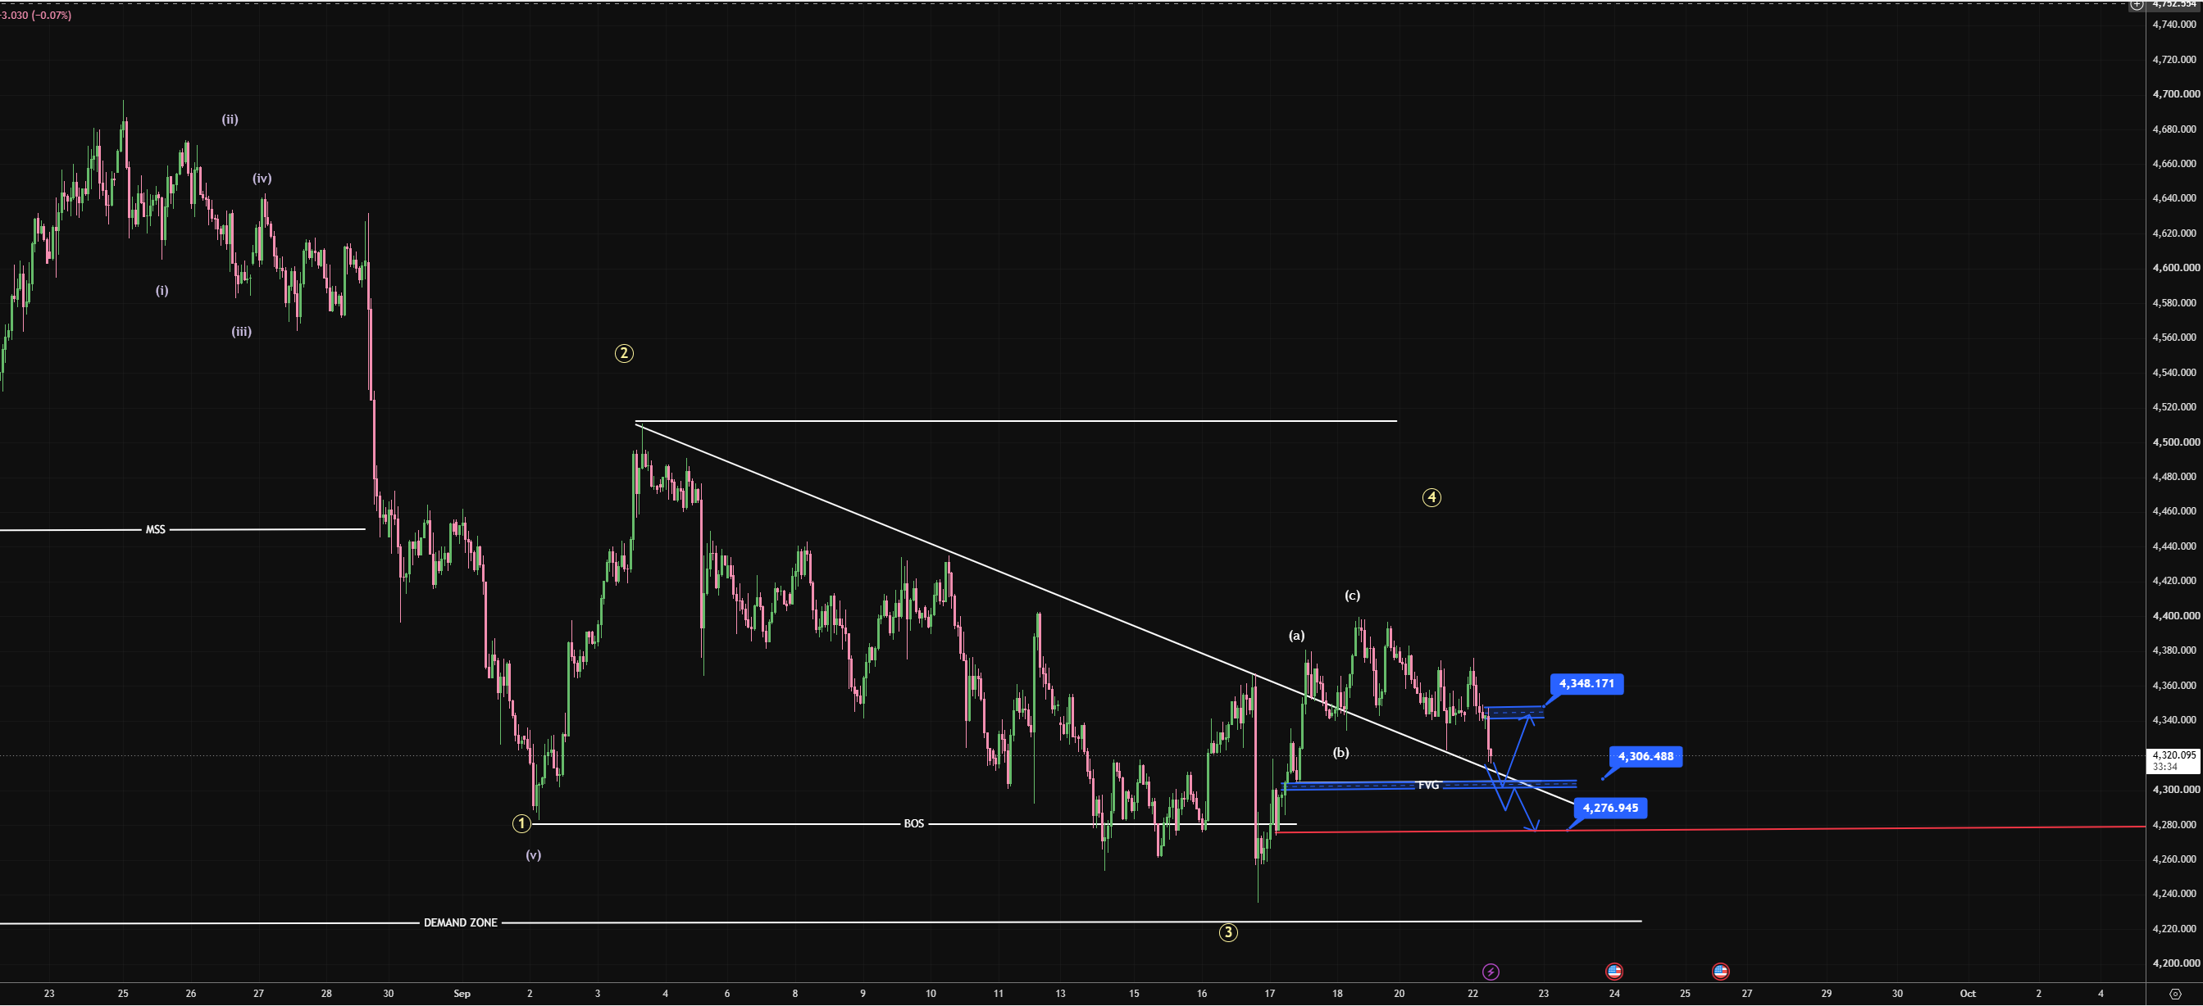Image resolution: width=2203 pixels, height=1006 pixels.
Task: Click the (iii) sub-wave label
Action: pyautogui.click(x=241, y=332)
